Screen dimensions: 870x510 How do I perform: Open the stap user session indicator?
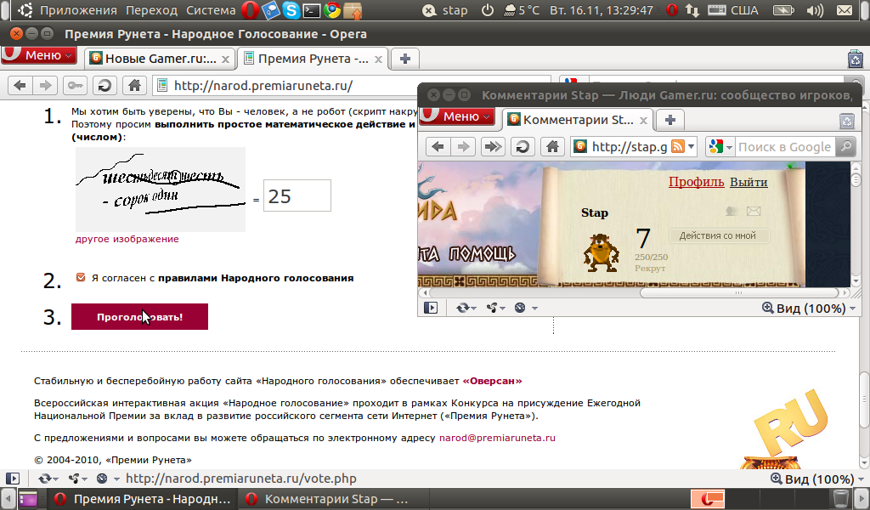click(x=445, y=10)
